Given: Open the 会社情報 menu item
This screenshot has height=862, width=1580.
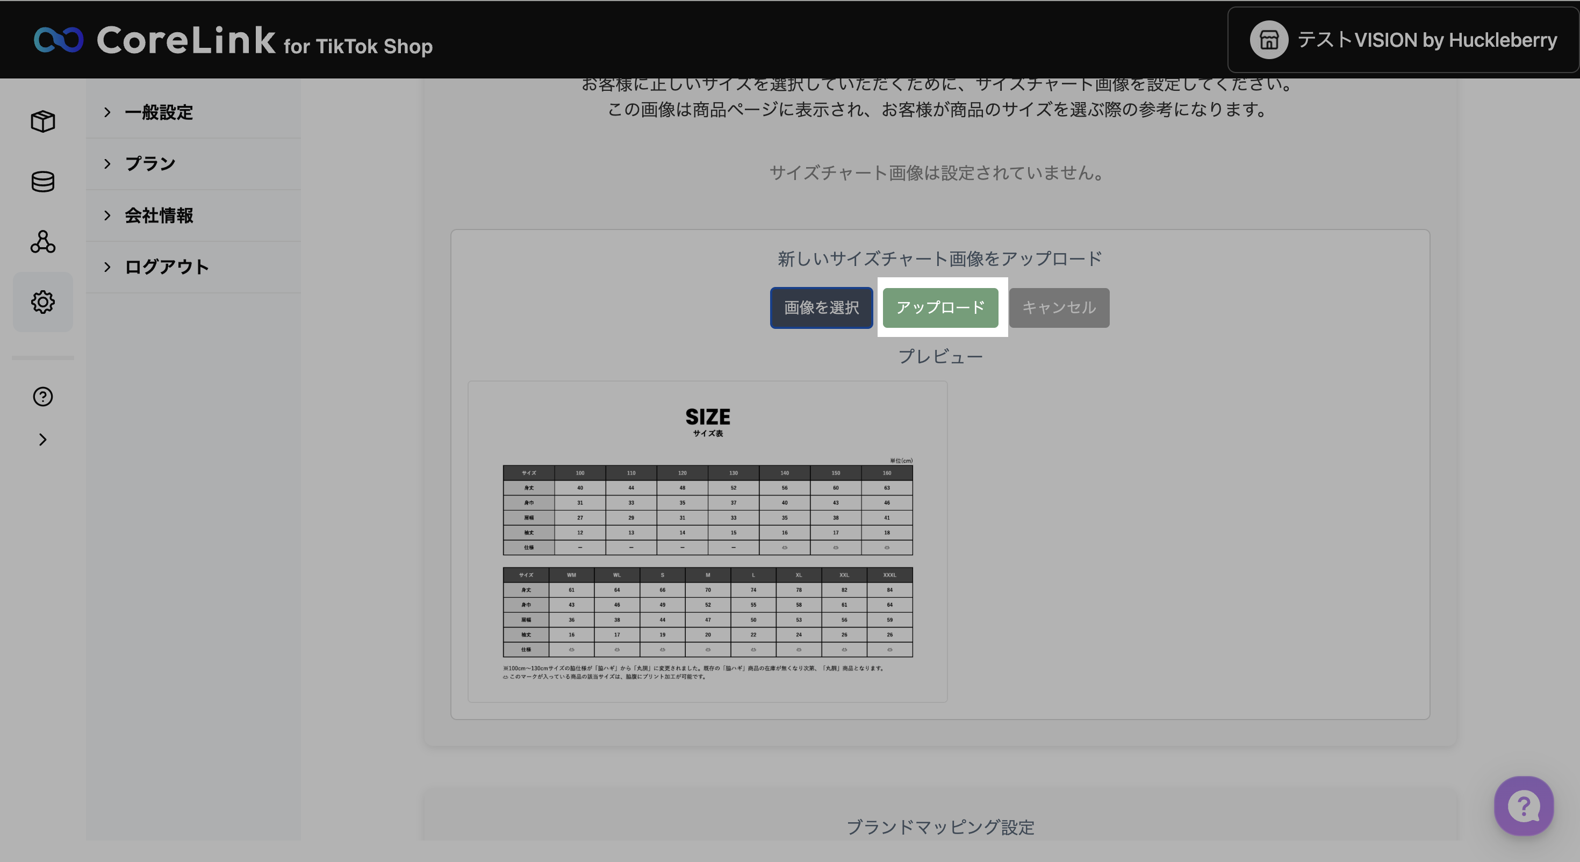Looking at the screenshot, I should click(159, 215).
